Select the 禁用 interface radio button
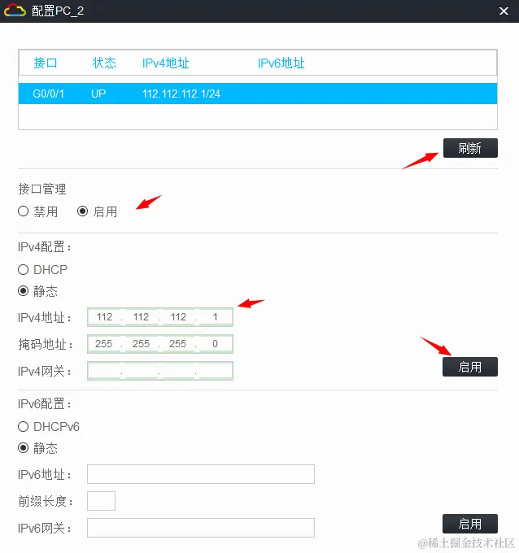519x553 pixels. [24, 211]
